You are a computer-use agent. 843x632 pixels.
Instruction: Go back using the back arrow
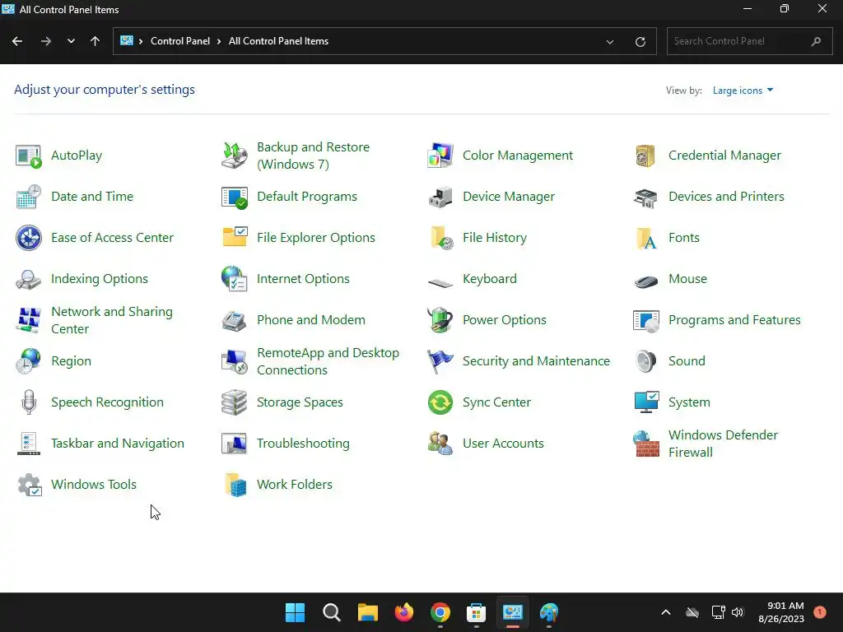point(17,41)
